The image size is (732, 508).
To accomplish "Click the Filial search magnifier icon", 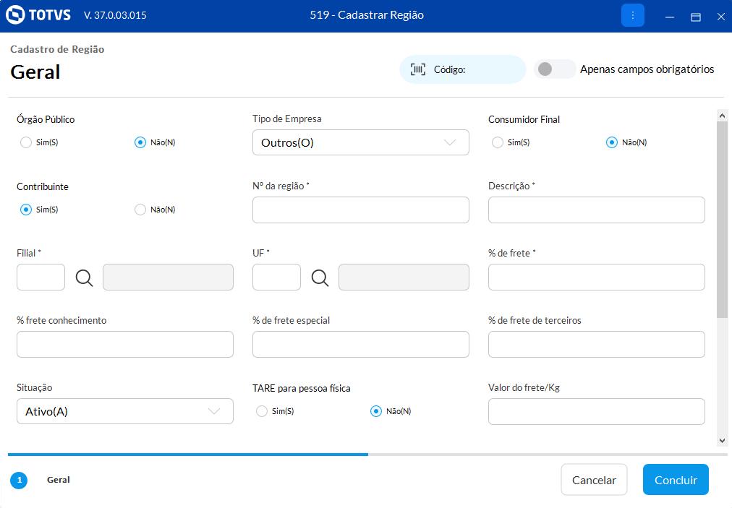I will coord(85,277).
